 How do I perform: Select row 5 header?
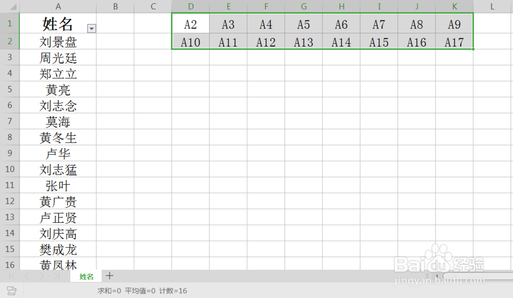[x=10, y=89]
